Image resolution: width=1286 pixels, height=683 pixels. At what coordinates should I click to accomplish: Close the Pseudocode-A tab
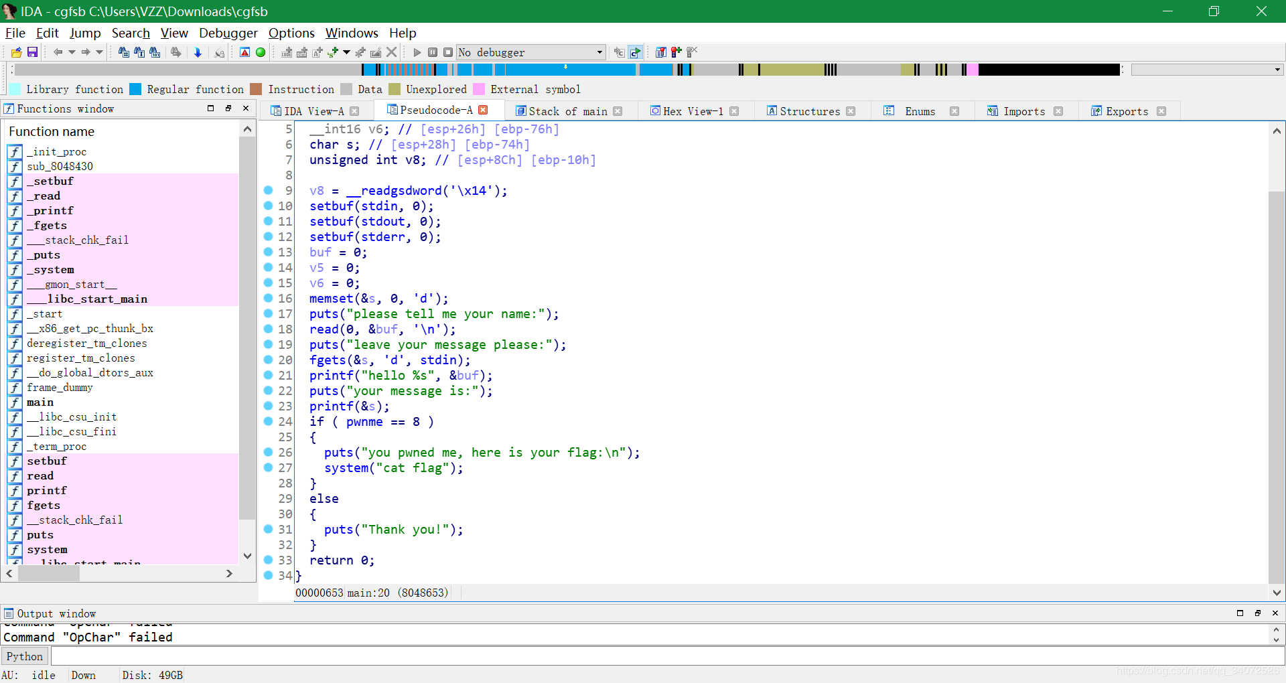(483, 110)
